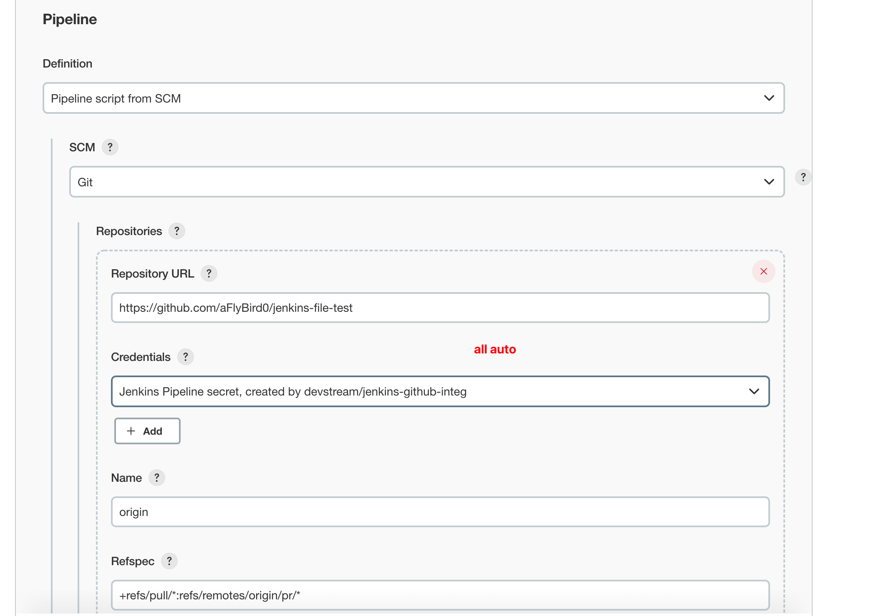Click the Pipeline section heading
This screenshot has height=616, width=871.
click(x=70, y=19)
